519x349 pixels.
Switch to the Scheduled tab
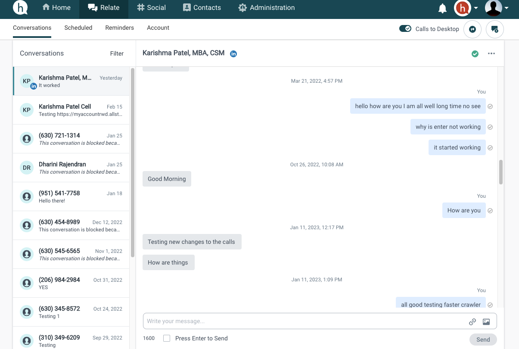78,28
